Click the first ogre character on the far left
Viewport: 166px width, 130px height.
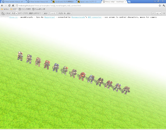[20, 56]
